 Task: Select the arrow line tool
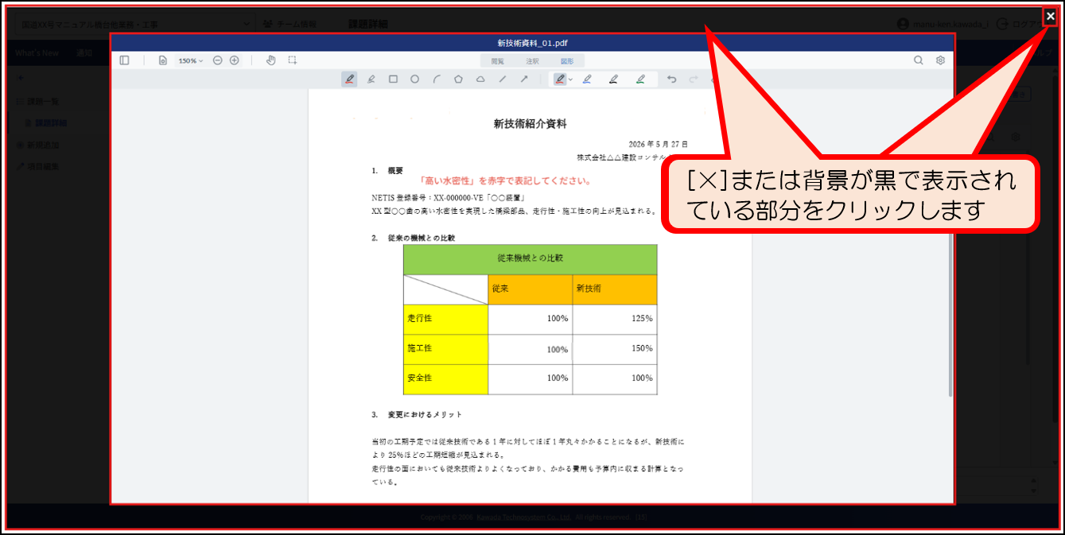pos(524,79)
